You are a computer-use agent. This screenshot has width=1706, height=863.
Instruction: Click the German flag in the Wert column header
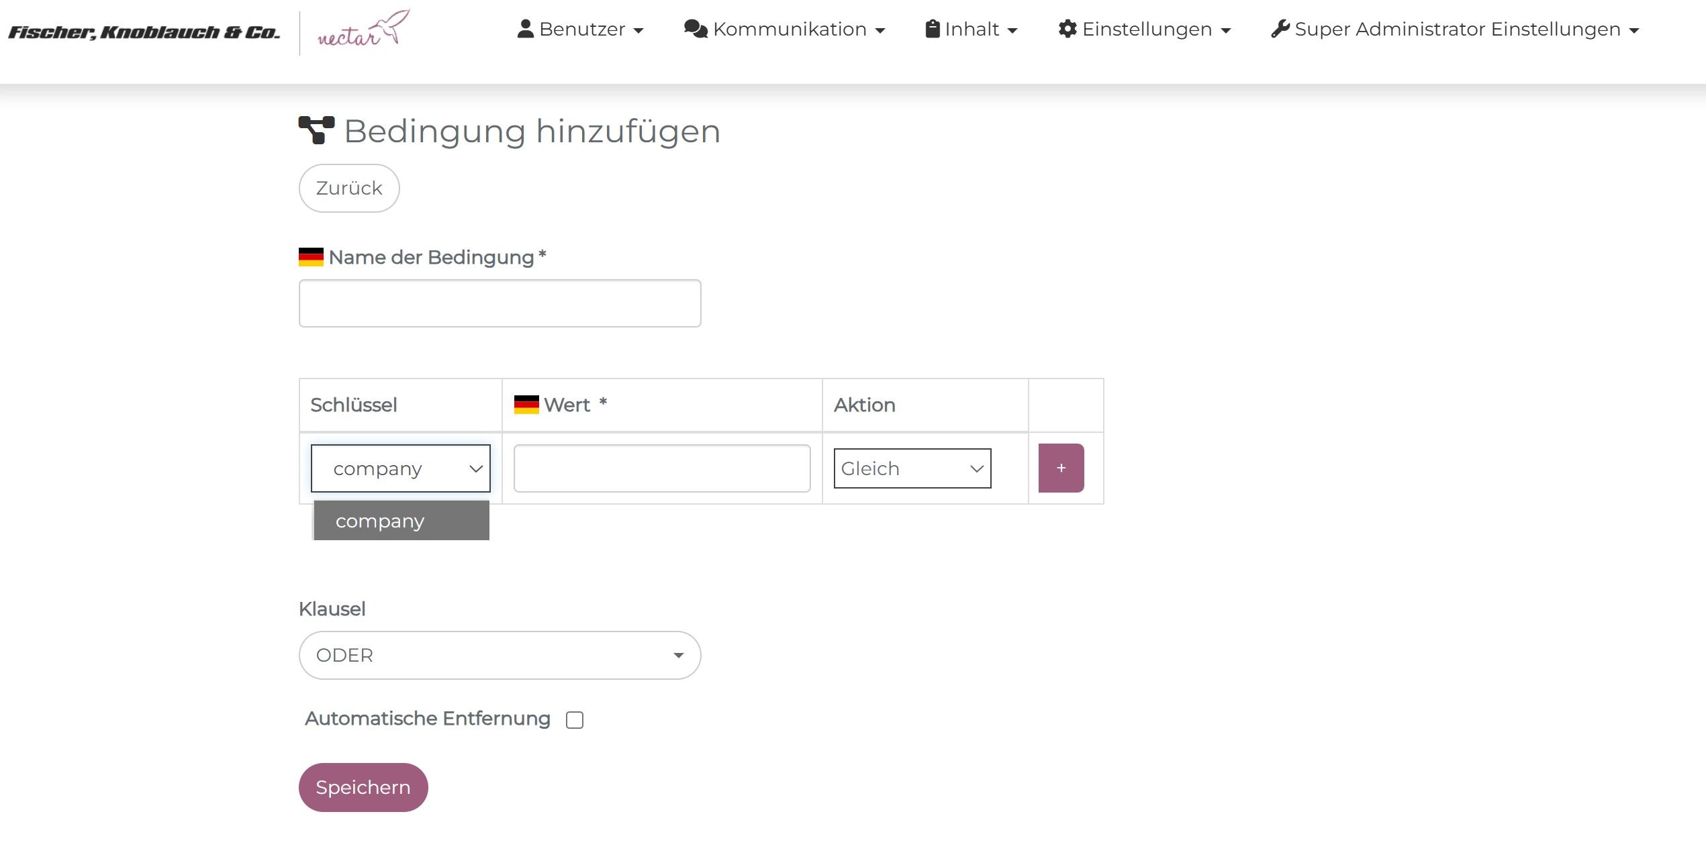point(526,405)
